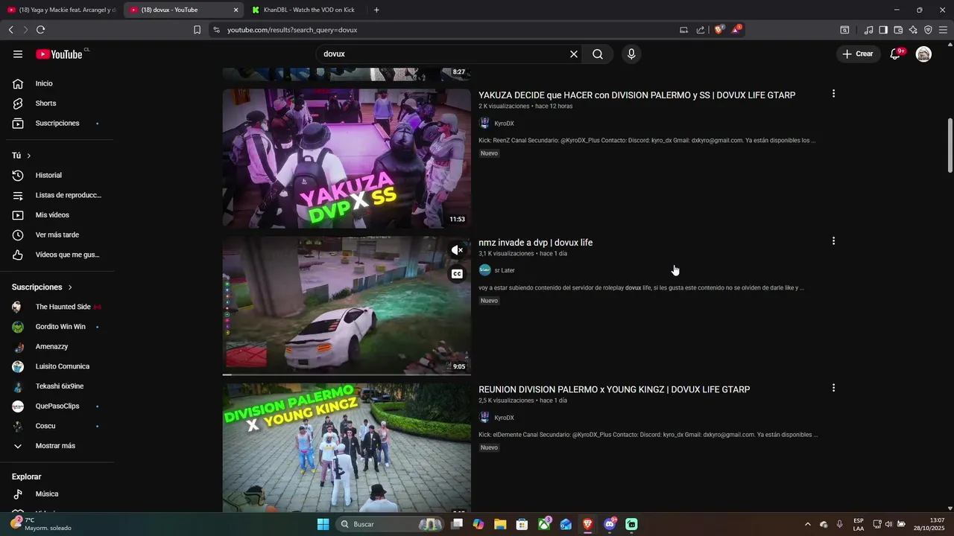Unmute the nmz invade video preview
The height and width of the screenshot is (536, 954).
457,251
